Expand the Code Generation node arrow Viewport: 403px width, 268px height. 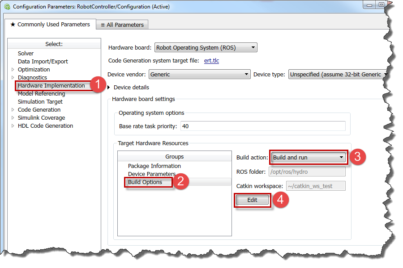click(13, 110)
